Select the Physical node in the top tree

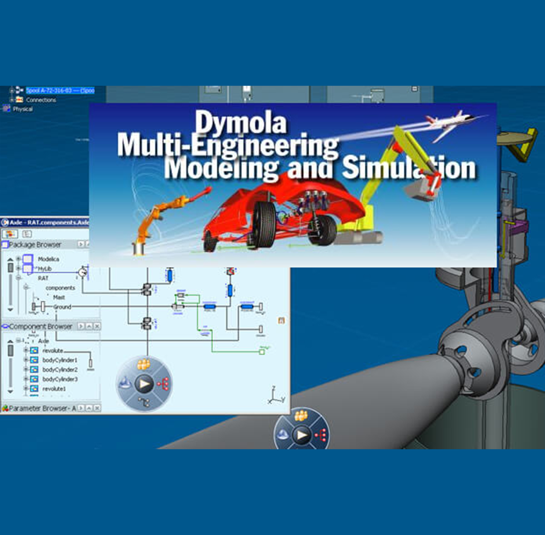tap(23, 109)
